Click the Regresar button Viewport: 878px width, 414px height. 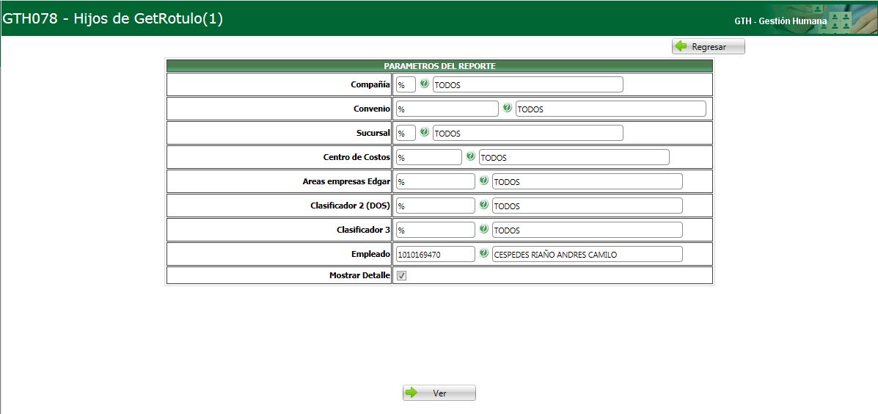(x=709, y=46)
